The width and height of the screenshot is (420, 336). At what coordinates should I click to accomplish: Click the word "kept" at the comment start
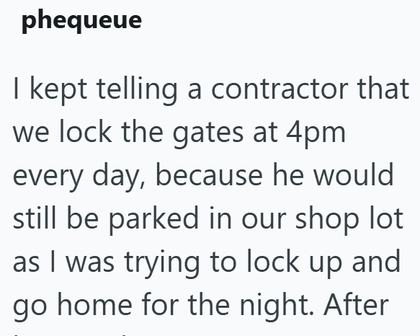coord(58,90)
